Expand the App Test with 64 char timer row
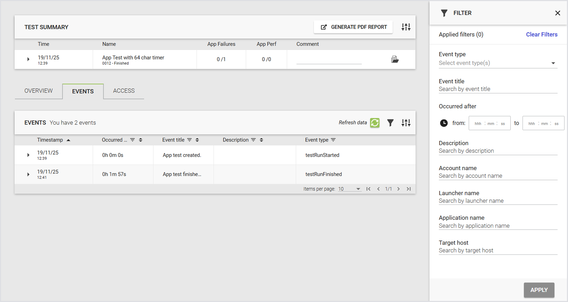Screen dimensions: 568x302 [28, 59]
